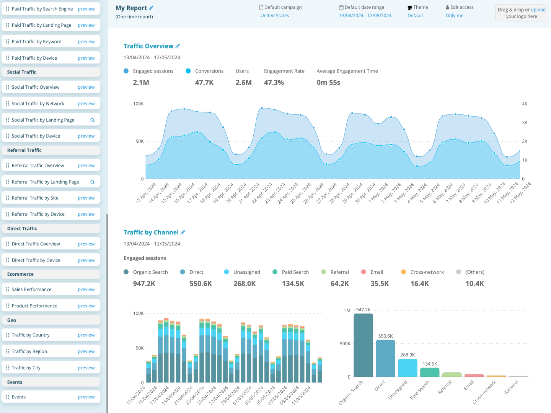Select the Social Traffic section header

pos(51,72)
